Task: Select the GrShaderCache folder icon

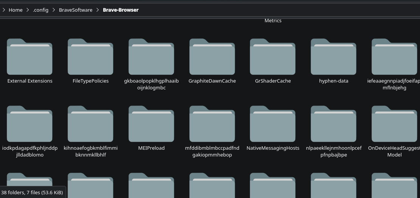Action: (273, 57)
